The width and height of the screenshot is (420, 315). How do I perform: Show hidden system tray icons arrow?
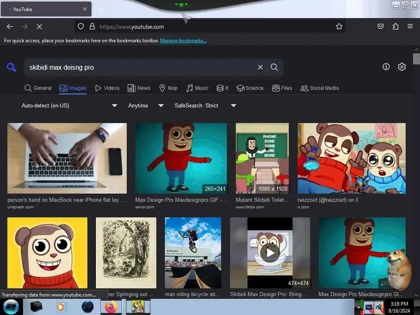click(x=358, y=307)
